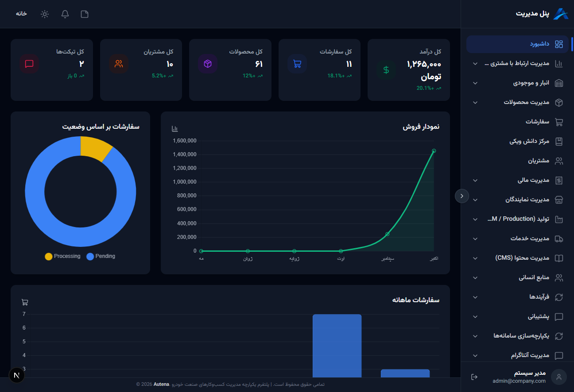The height and width of the screenshot is (392, 574).
Task: Click the tallest bar in سفارشات ماهانه
Action: point(337,346)
